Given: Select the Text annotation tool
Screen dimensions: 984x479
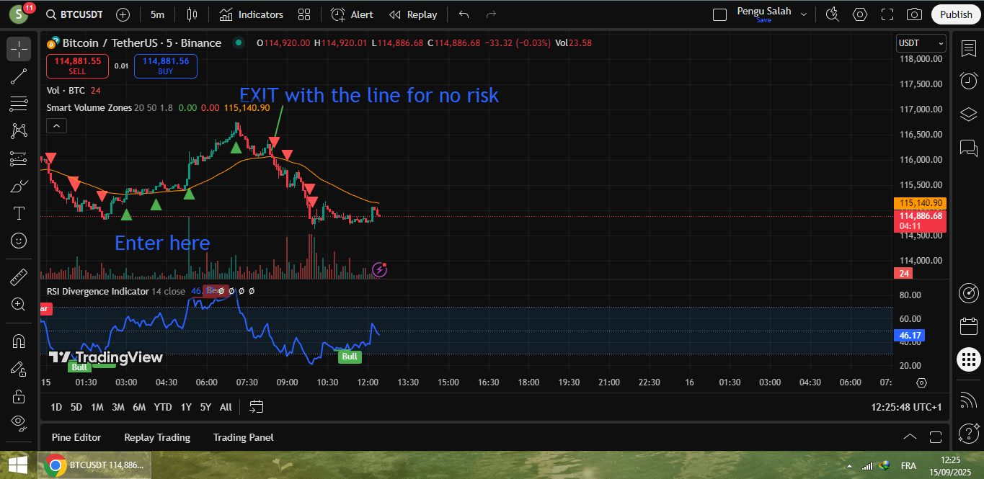Looking at the screenshot, I should pyautogui.click(x=19, y=213).
